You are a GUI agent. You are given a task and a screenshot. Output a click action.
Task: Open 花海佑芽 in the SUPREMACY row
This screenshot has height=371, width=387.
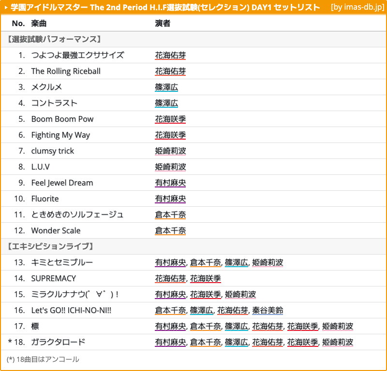[x=170, y=279]
